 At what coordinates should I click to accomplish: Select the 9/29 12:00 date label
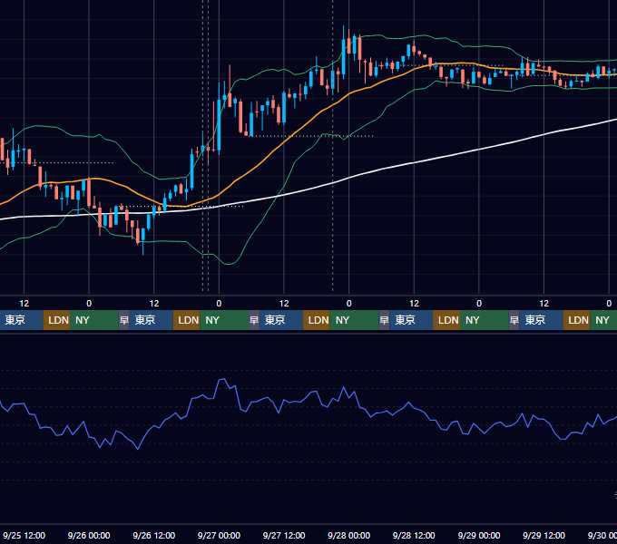(x=544, y=535)
